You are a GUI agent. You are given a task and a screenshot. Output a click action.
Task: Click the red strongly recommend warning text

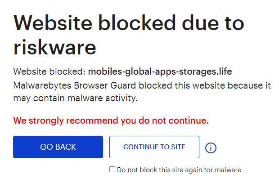[x=111, y=121]
